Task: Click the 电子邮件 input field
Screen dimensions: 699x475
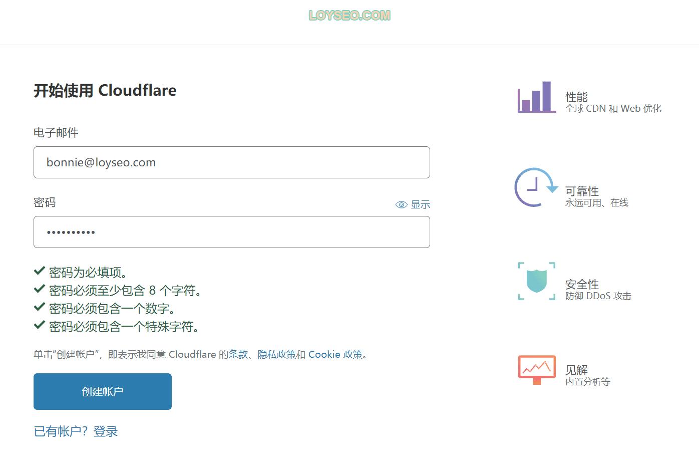Action: click(231, 162)
